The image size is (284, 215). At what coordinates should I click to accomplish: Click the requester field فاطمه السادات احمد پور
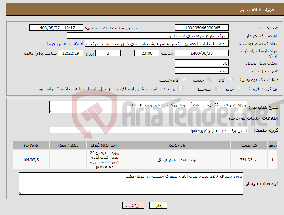[157, 44]
